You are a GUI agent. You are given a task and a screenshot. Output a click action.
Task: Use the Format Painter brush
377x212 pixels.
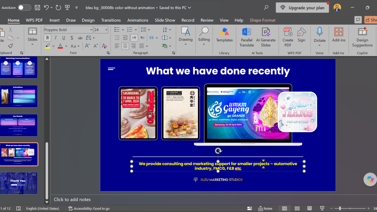pyautogui.click(x=11, y=46)
